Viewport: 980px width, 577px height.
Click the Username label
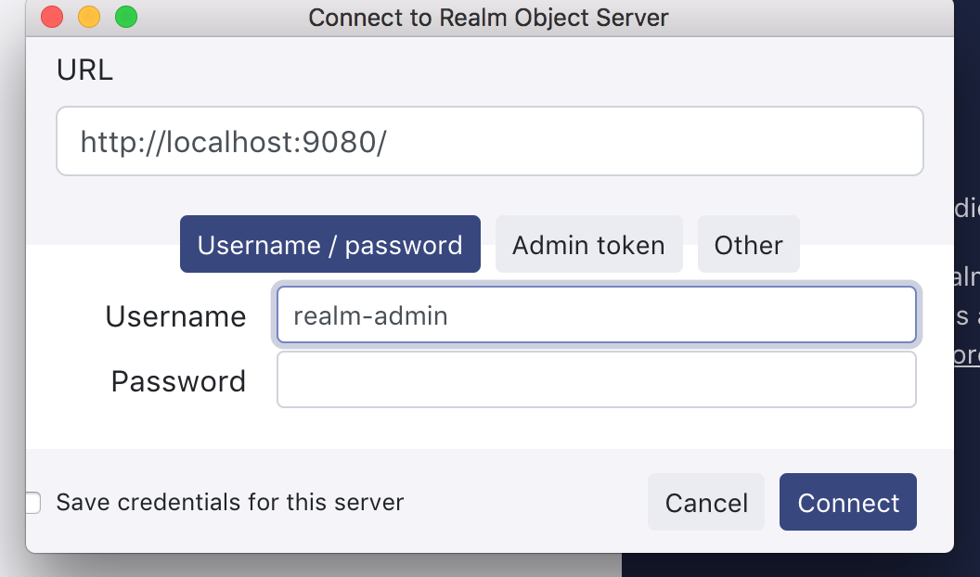click(x=175, y=316)
